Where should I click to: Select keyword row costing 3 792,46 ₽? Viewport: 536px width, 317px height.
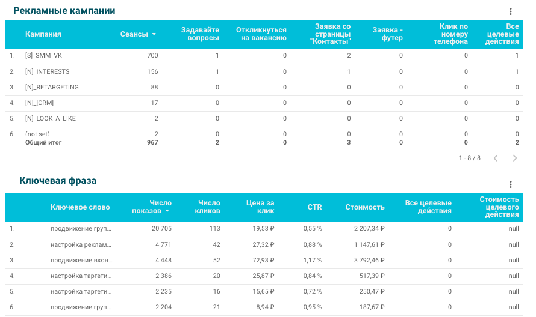[264, 261]
